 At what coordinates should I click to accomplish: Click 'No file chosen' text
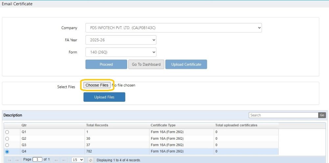coord(124,85)
